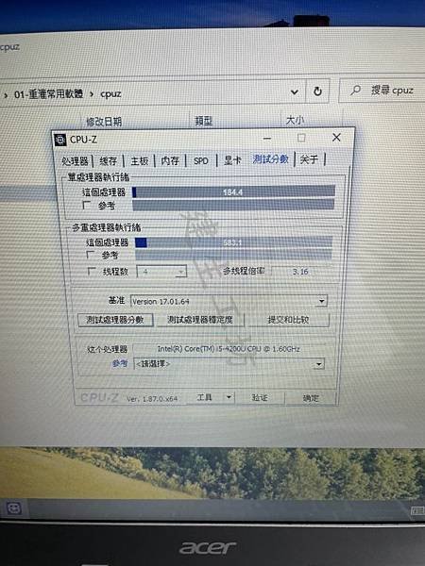Click the 測試處理器分數 button
This screenshot has height=566, width=425.
[115, 320]
